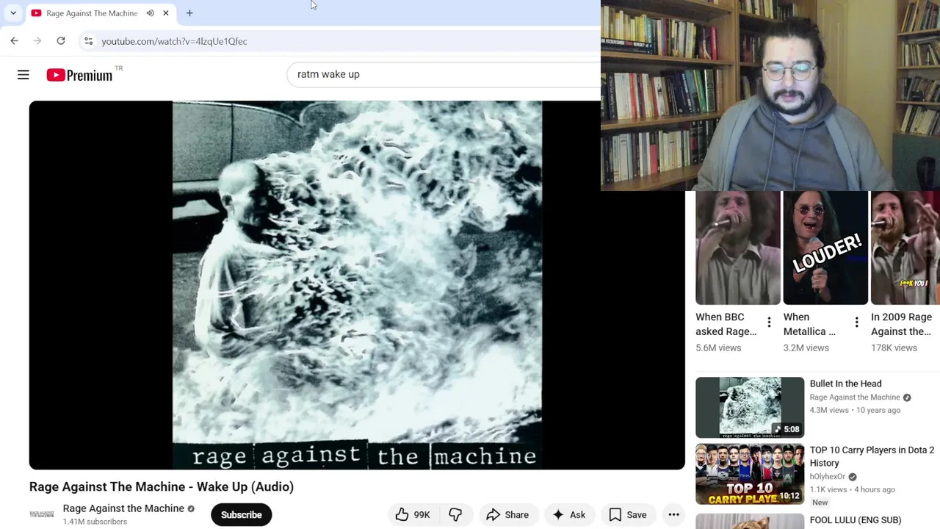This screenshot has height=529, width=940.
Task: Open a new browser tab
Action: 189,13
